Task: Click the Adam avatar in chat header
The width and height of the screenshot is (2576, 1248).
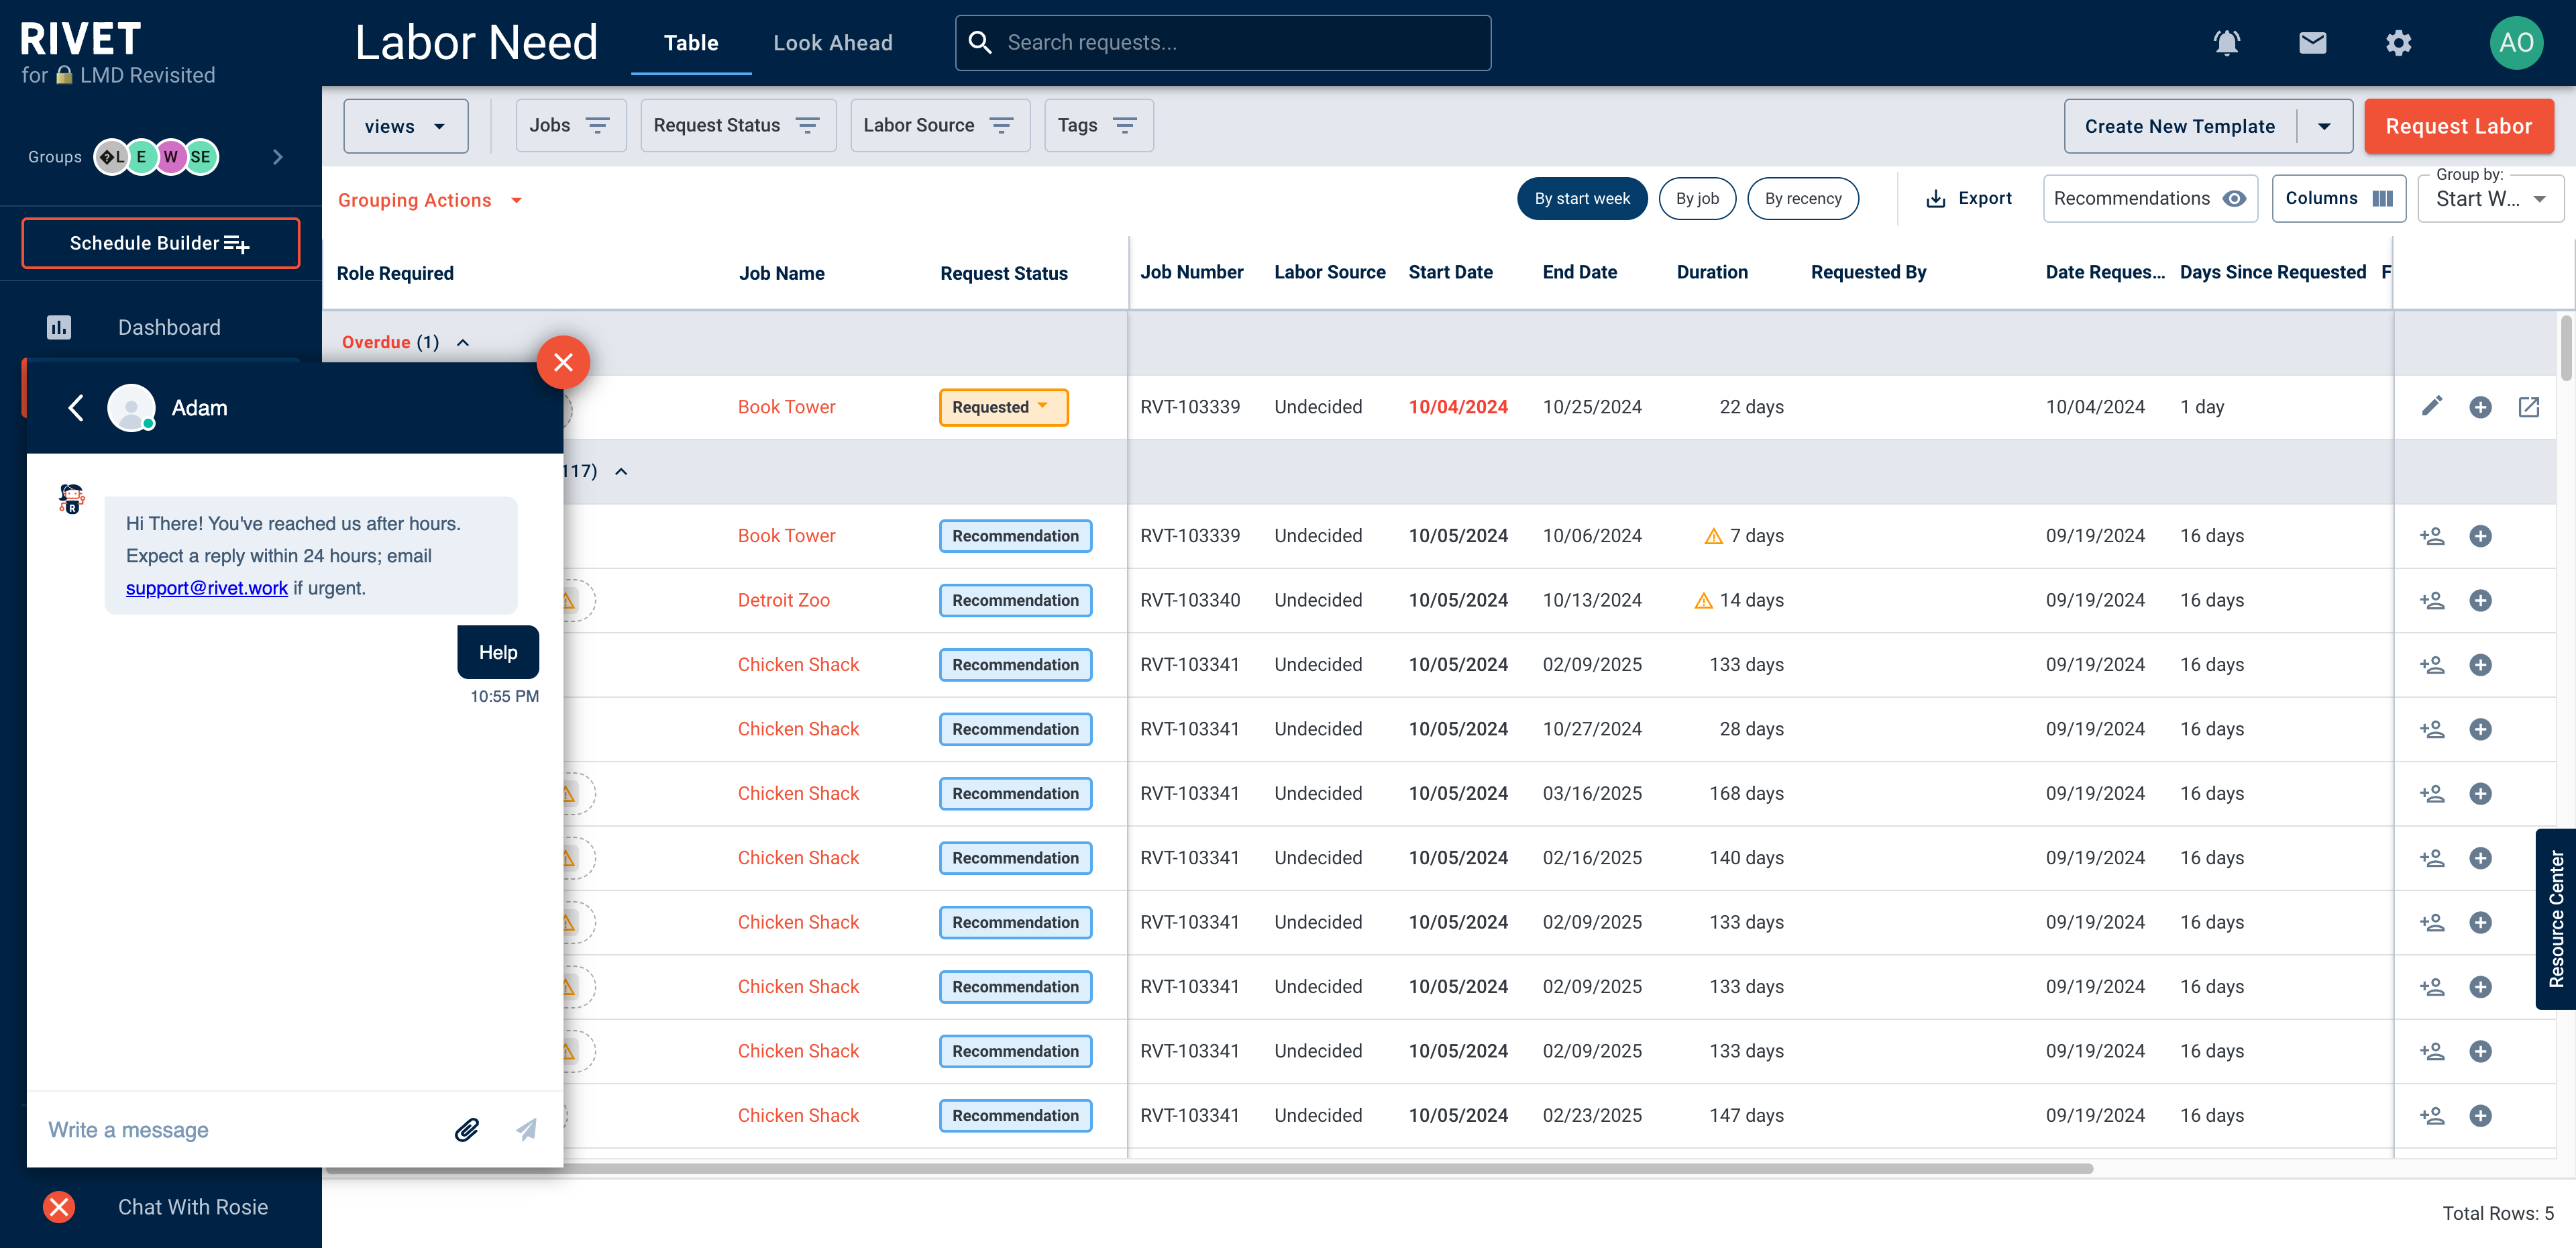Action: pyautogui.click(x=131, y=408)
